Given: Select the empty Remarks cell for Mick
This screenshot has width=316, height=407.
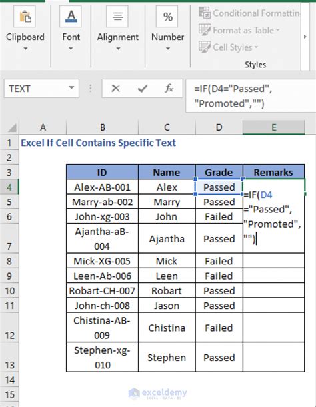Looking at the screenshot, I should tap(273, 260).
